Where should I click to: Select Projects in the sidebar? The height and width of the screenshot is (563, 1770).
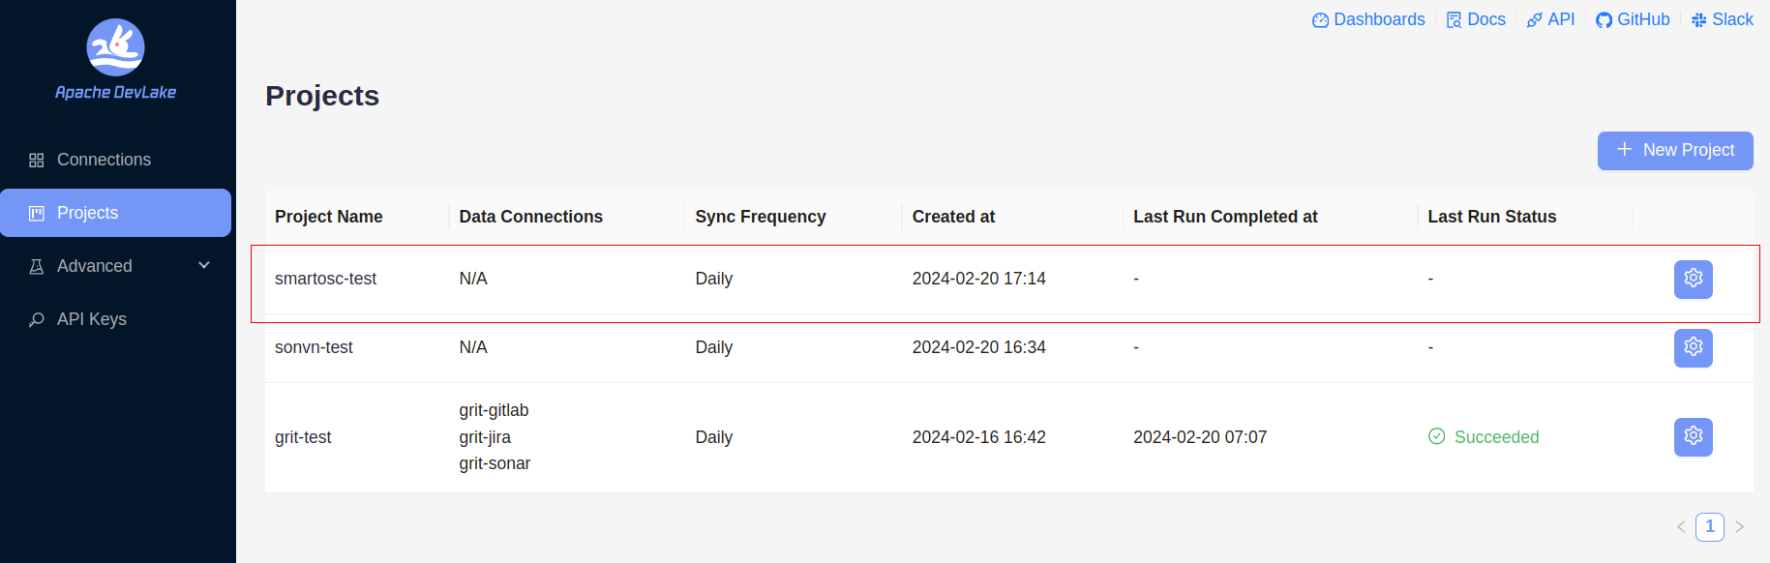click(x=87, y=213)
